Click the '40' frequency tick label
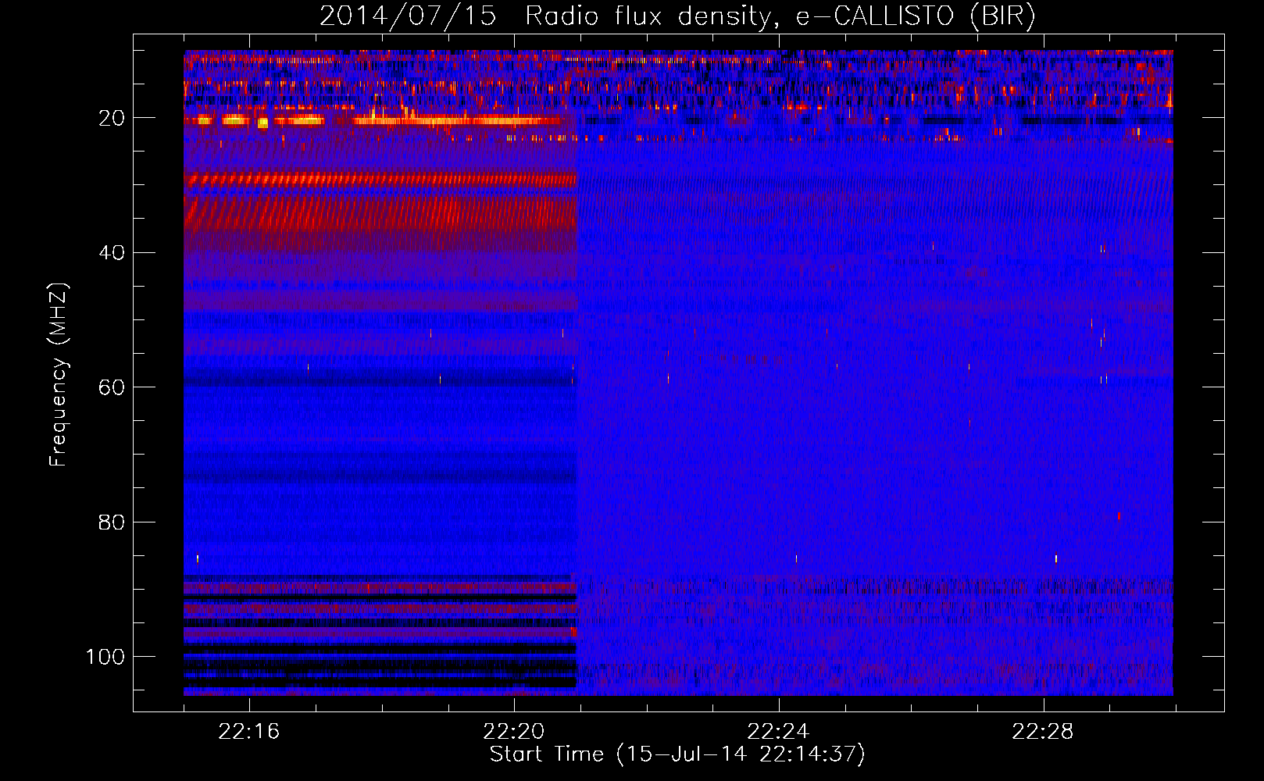The height and width of the screenshot is (781, 1264). 112,253
